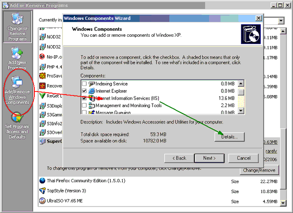Click the 'Indexing Service' label

112,84
